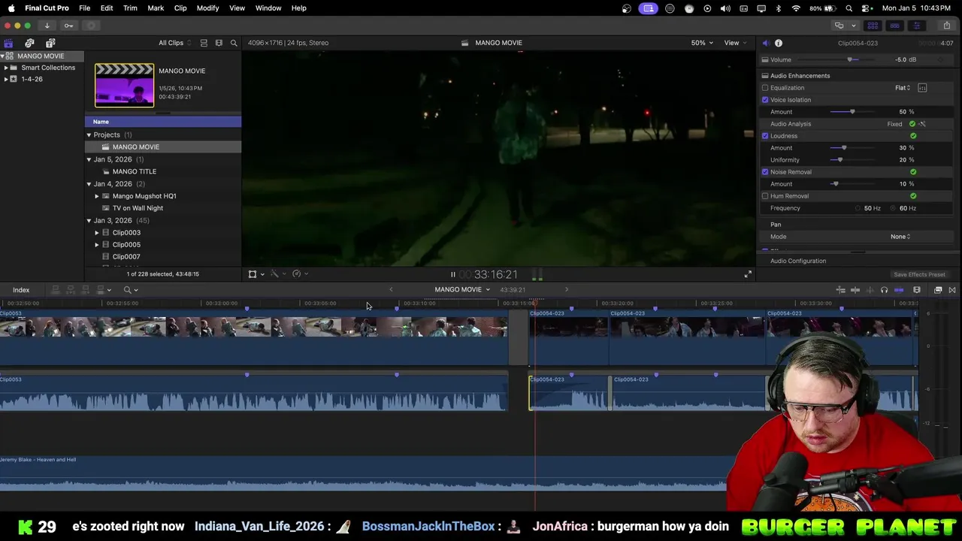Open the 50% viewer zoom dropdown
The image size is (962, 541).
(702, 43)
